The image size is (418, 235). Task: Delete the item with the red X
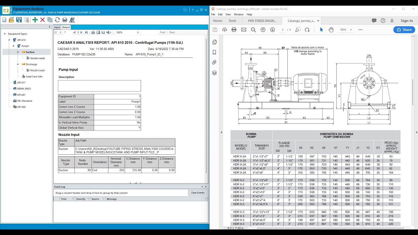click(42, 20)
